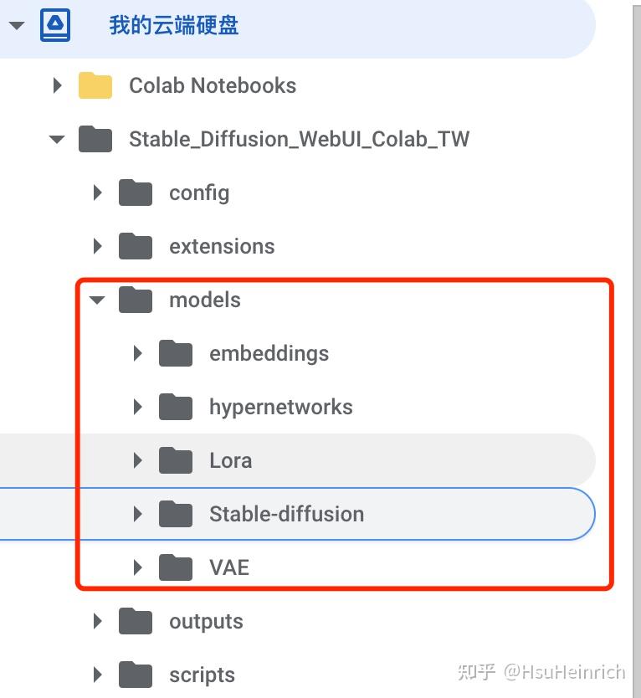This screenshot has width=641, height=698.
Task: Expand the Colab Notebooks folder arrow
Action: point(57,85)
